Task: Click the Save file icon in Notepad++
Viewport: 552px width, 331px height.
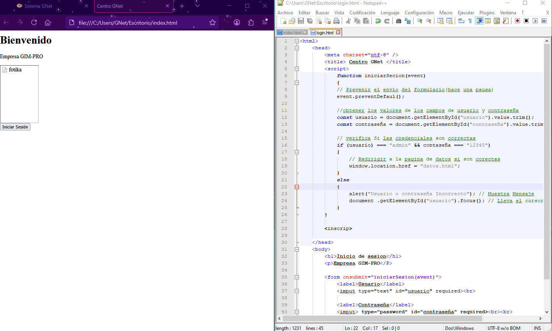Action: pos(301,21)
